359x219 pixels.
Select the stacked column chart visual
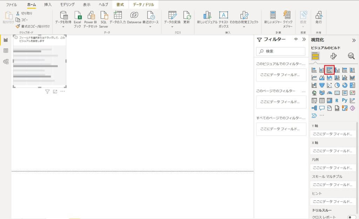322,70
